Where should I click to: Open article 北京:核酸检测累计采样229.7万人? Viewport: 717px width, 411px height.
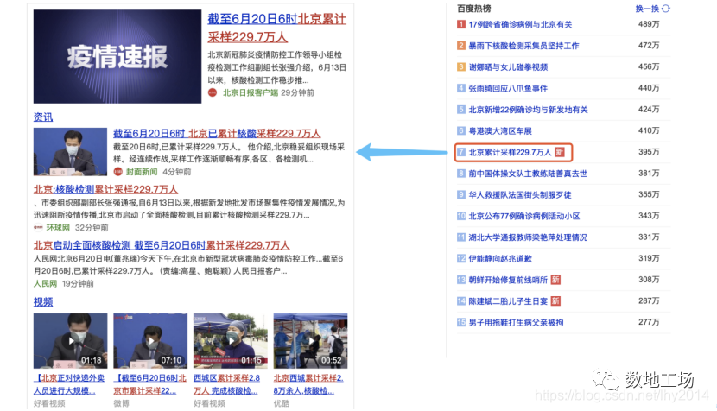[105, 189]
